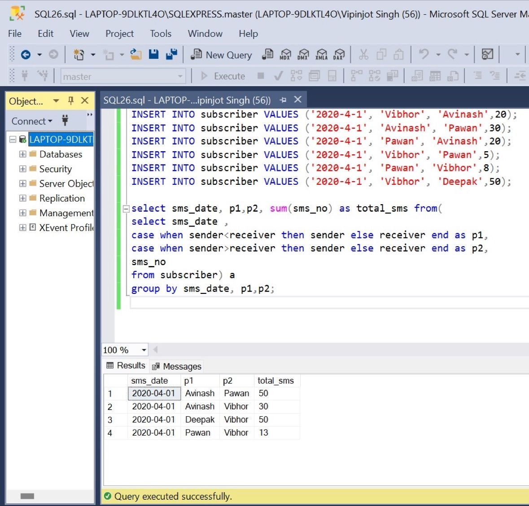Click the DMX query icon
Screen dimensions: 529x506
(303, 55)
